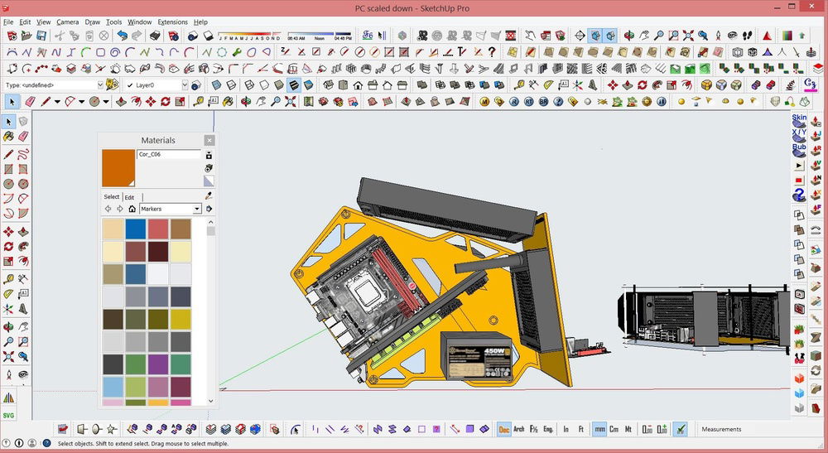Switch units to Ft
Screen dimensions: 828x453
click(x=581, y=429)
